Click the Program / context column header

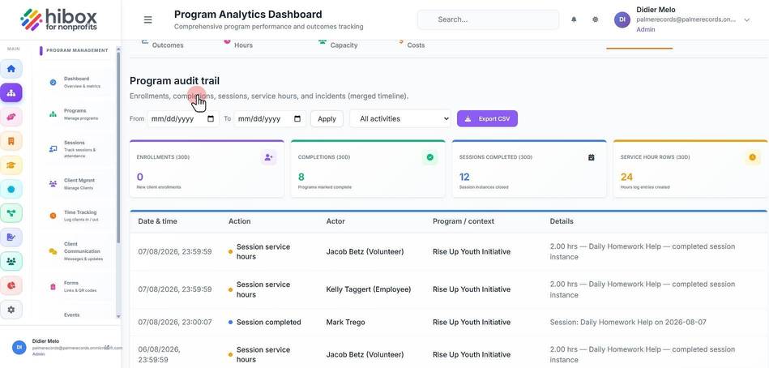pos(464,221)
